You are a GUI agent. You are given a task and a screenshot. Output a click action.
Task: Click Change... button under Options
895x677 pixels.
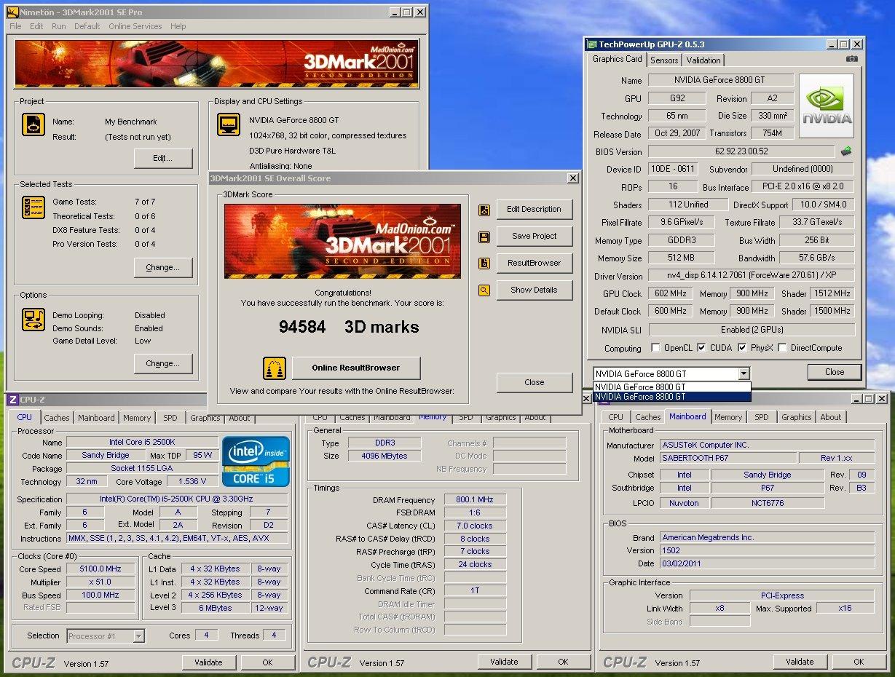click(x=163, y=363)
